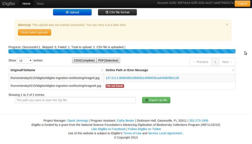View the CSV file format

point(117,12)
